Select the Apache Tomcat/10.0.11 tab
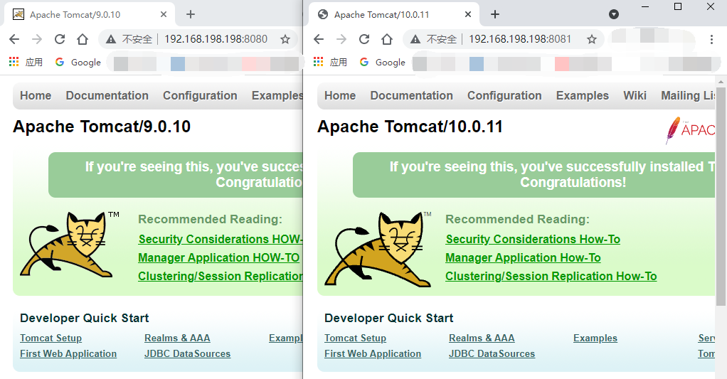 (x=394, y=14)
